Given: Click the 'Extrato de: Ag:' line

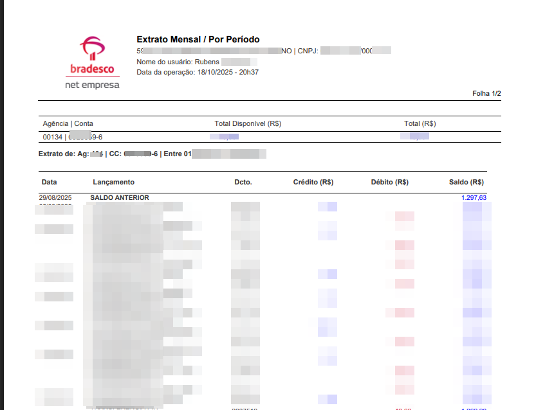Looking at the screenshot, I should [152, 154].
